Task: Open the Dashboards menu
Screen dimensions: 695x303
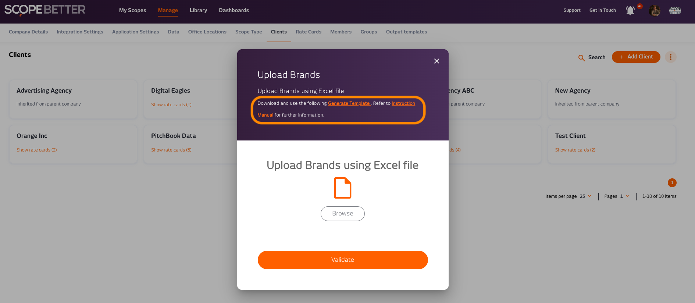Action: (x=234, y=10)
